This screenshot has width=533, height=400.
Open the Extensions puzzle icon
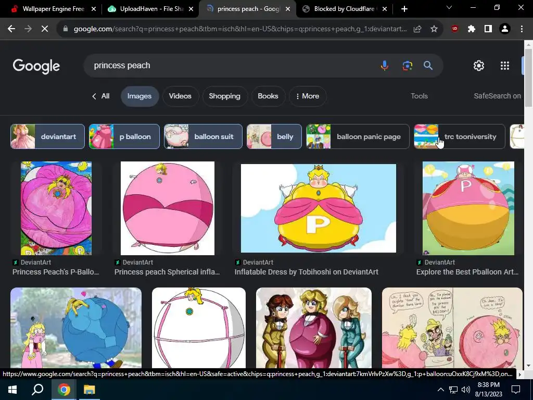click(x=472, y=29)
